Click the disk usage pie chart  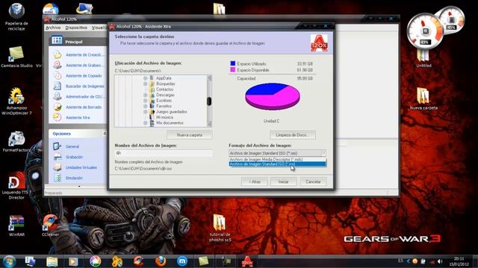(x=273, y=97)
